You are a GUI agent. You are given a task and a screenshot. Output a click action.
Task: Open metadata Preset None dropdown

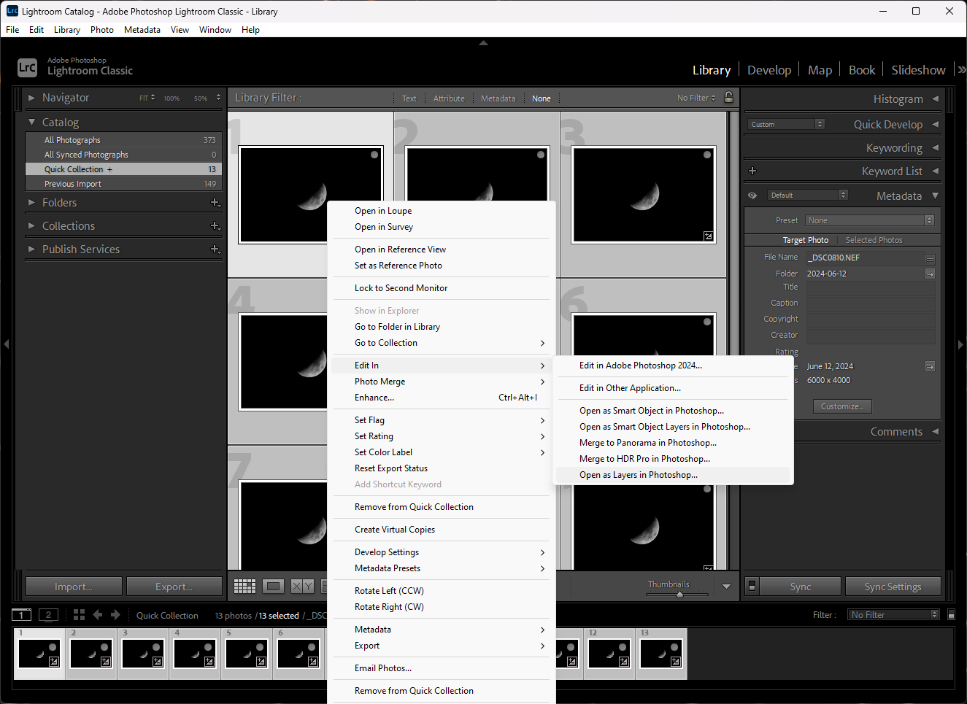tap(870, 220)
